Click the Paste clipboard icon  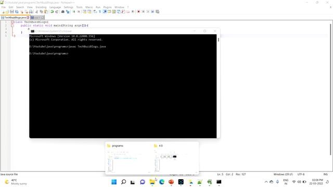tap(46, 11)
